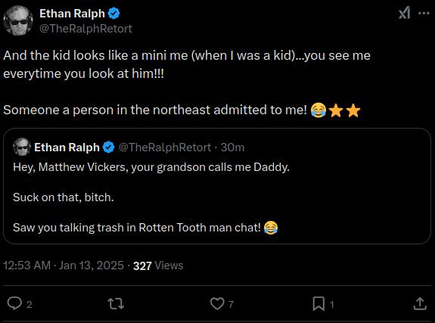
Task: Click the like count number 7
Action: [x=231, y=304]
